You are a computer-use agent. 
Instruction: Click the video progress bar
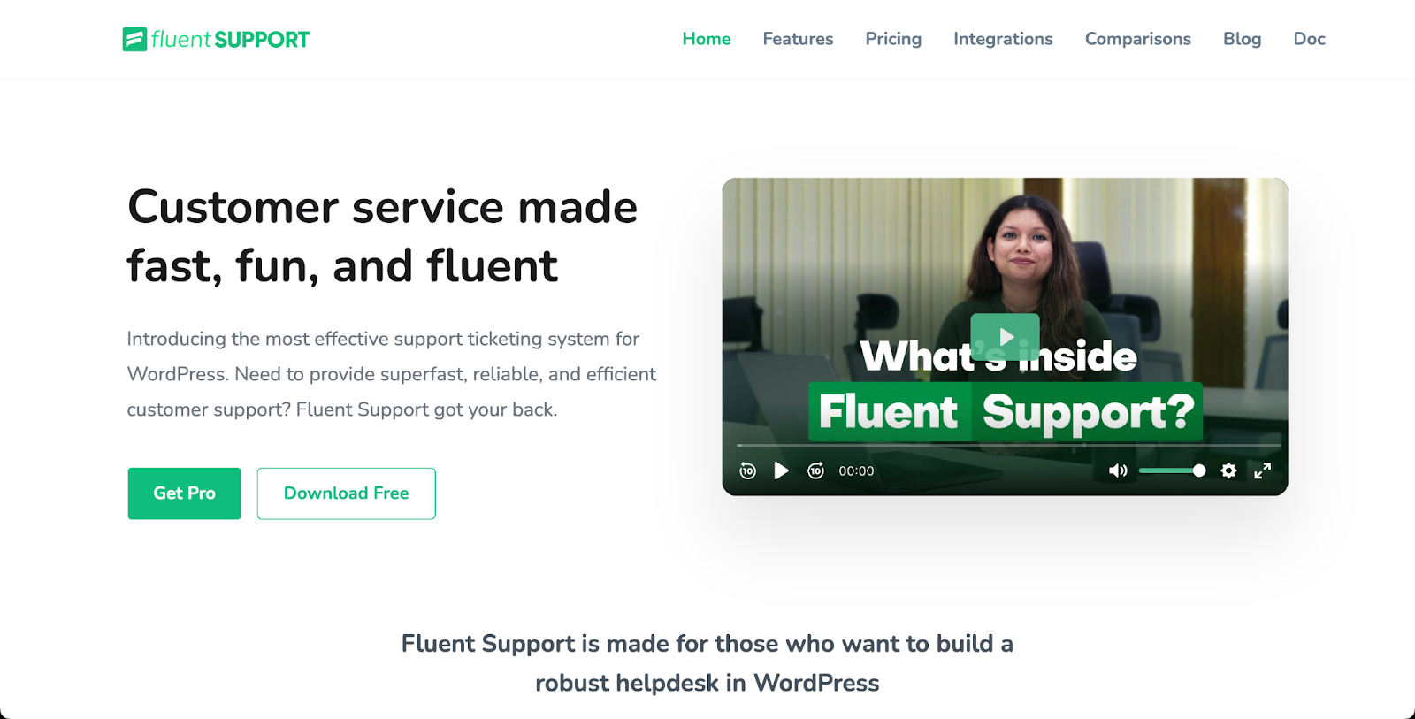pyautogui.click(x=1008, y=445)
